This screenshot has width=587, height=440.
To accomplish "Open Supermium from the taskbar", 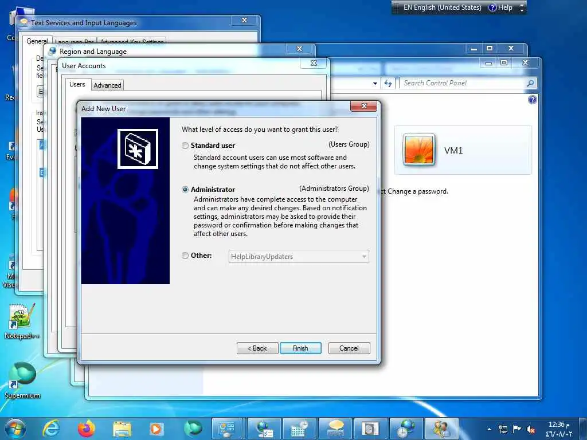I will (x=193, y=429).
